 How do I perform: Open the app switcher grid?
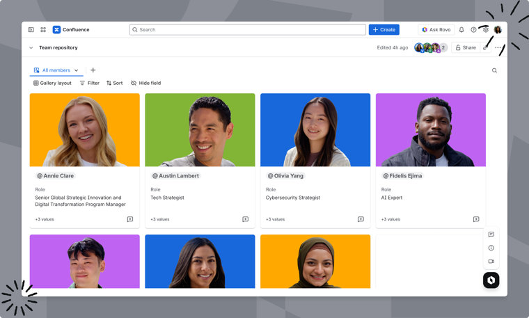click(x=43, y=30)
